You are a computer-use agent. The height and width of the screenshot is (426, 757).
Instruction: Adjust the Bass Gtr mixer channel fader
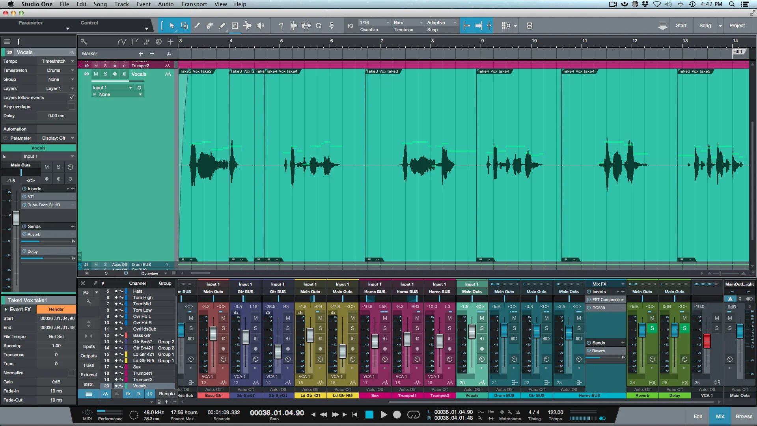(213, 334)
